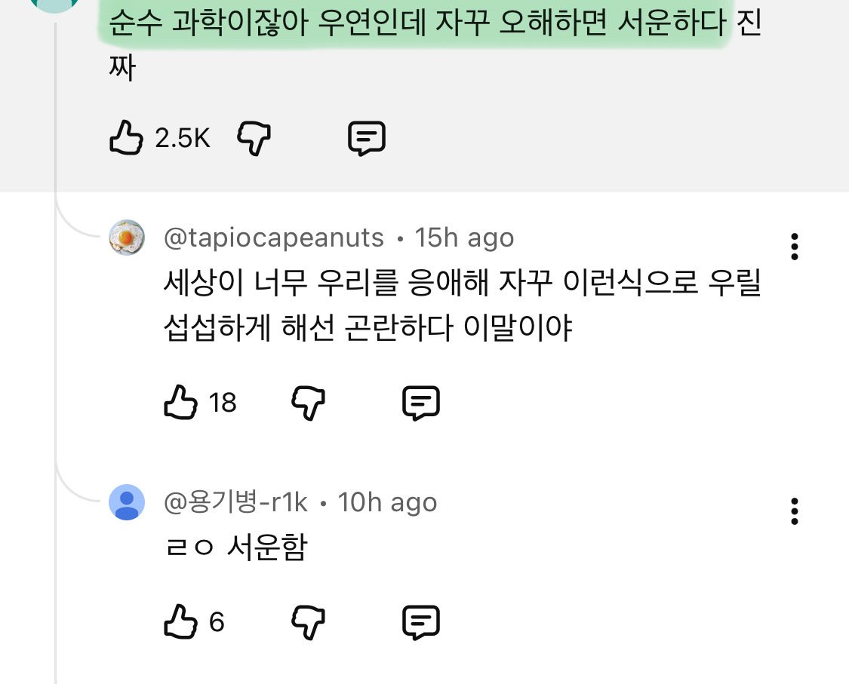View @tapiocapeanuts' profile picture
This screenshot has width=849, height=684.
click(x=127, y=238)
